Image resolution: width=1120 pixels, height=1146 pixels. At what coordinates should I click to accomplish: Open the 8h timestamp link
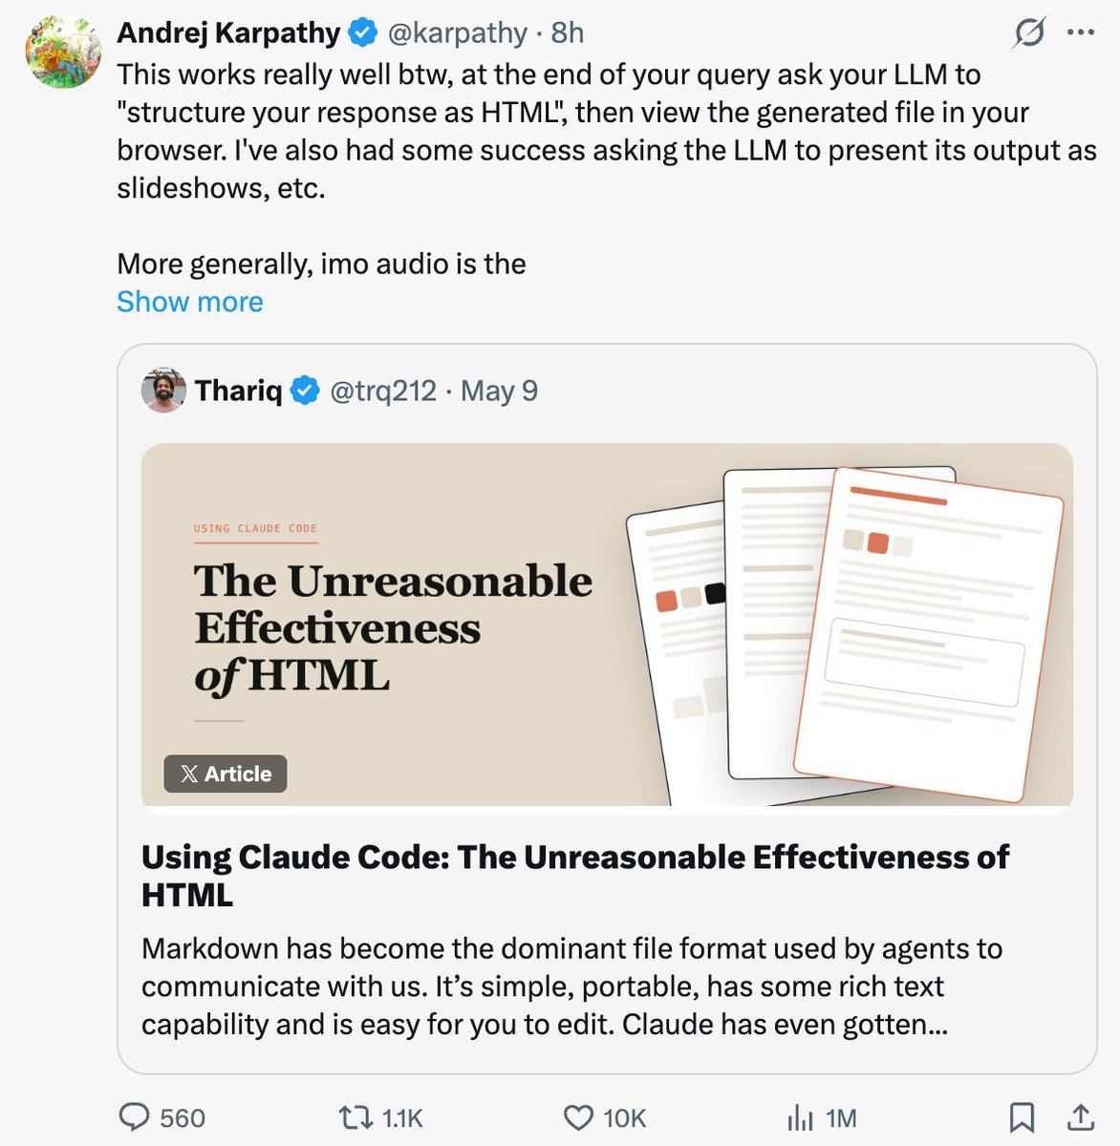click(x=568, y=33)
